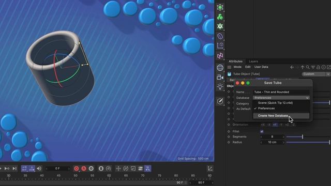Toggle scale keyframe recording icon

(133, 168)
